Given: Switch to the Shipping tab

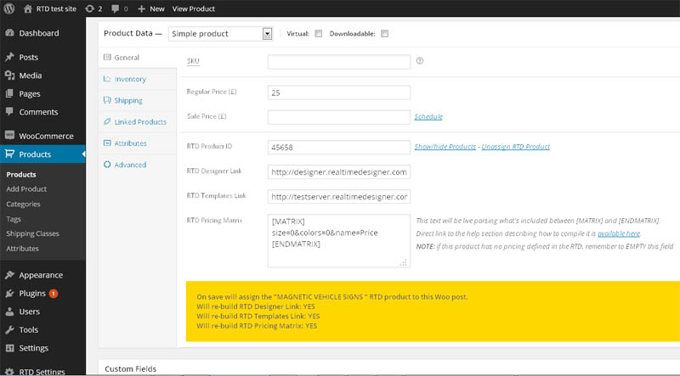Looking at the screenshot, I should pyautogui.click(x=128, y=100).
